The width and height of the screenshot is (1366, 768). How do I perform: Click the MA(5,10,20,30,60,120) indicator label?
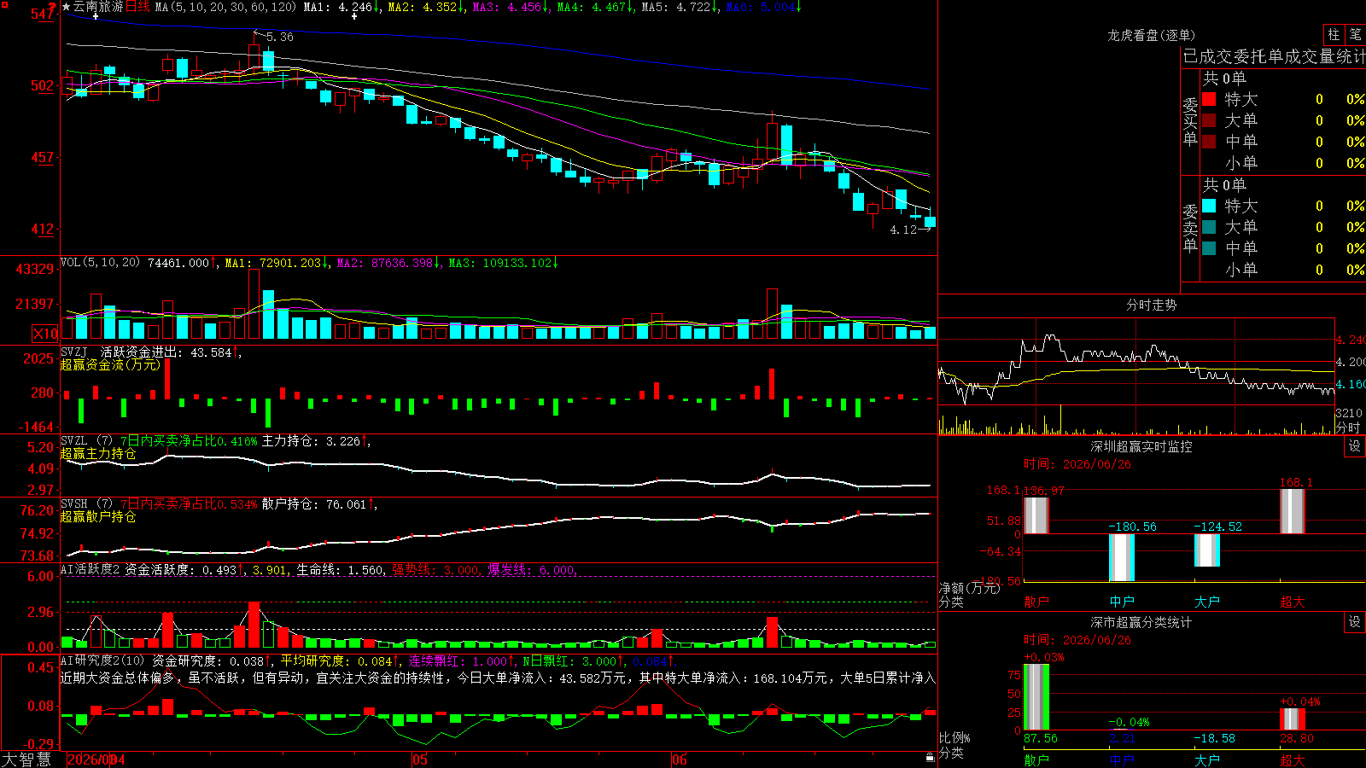(x=225, y=7)
